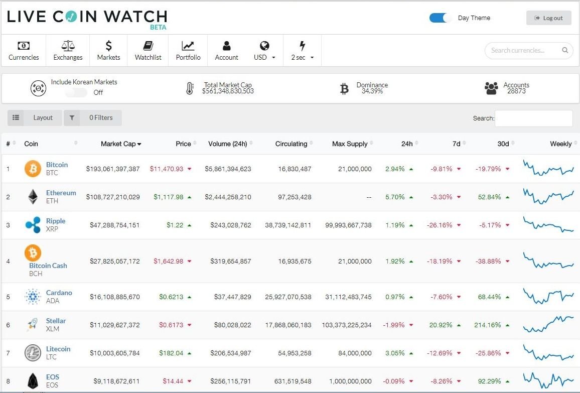Open the 0 Filters button

[93, 117]
